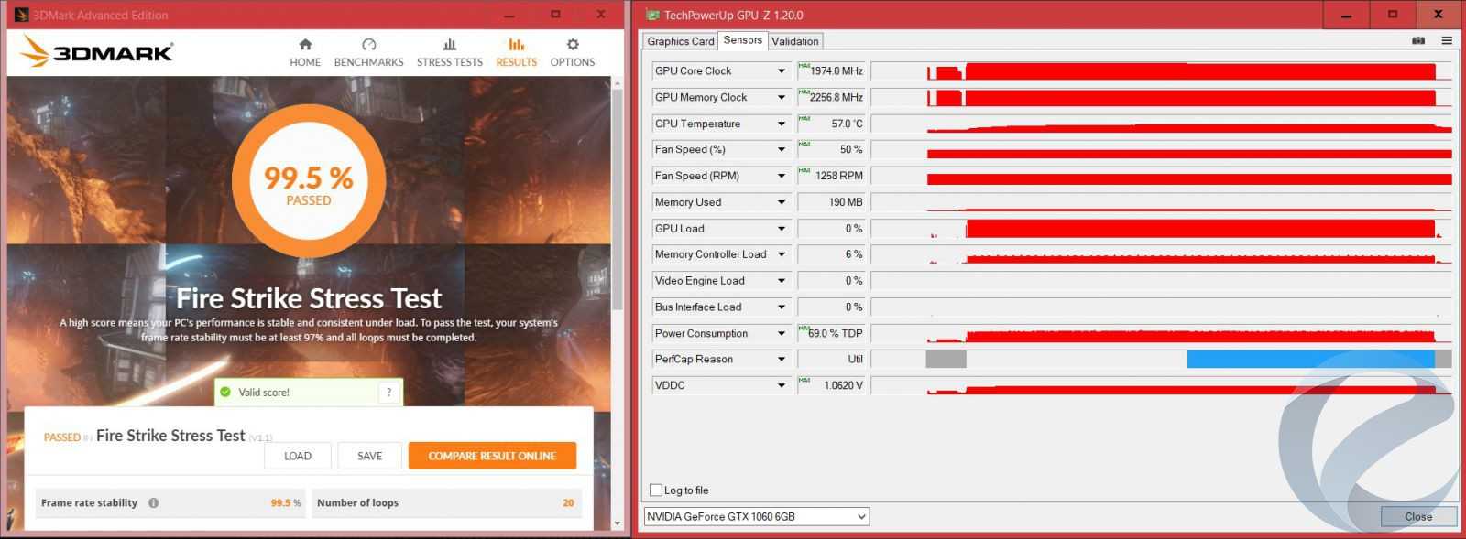This screenshot has width=1466, height=539.
Task: Click the GPU-Z screenshot camera icon
Action: coord(1418,40)
